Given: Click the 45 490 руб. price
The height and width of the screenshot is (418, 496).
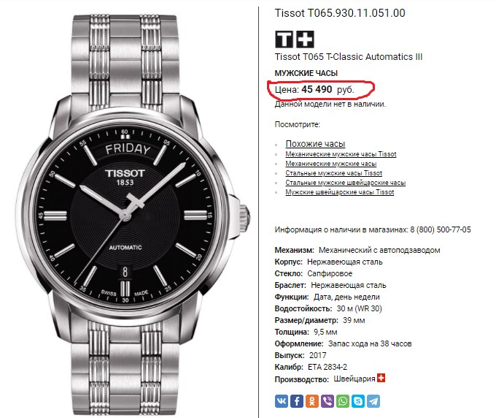Looking at the screenshot, I should coord(328,90).
